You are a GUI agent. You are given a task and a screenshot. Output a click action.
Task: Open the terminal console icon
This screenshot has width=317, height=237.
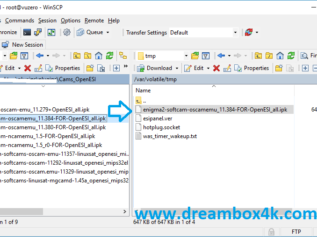(27, 32)
